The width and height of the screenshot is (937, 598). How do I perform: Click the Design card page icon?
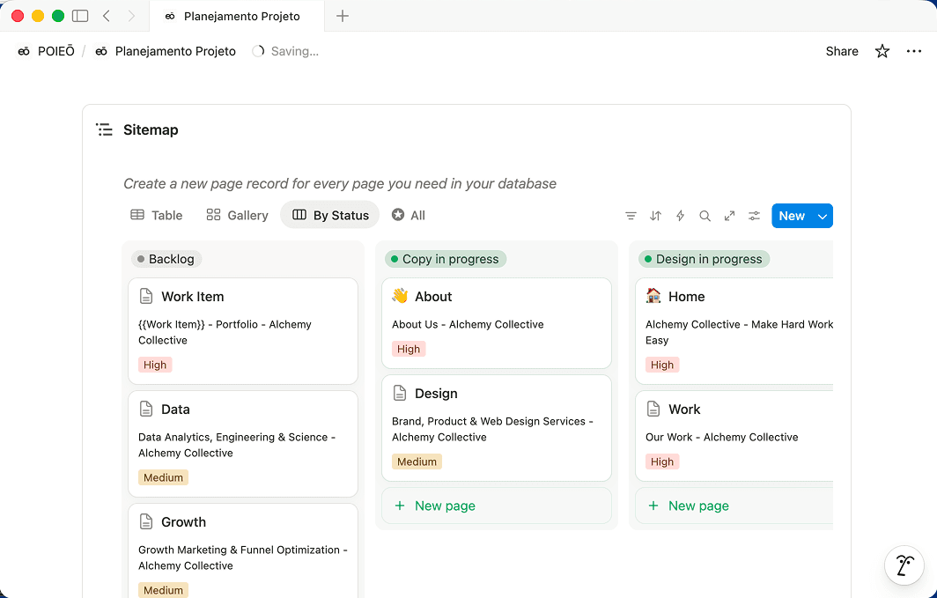(x=400, y=393)
